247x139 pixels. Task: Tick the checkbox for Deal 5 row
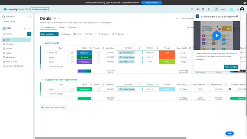coord(43,89)
